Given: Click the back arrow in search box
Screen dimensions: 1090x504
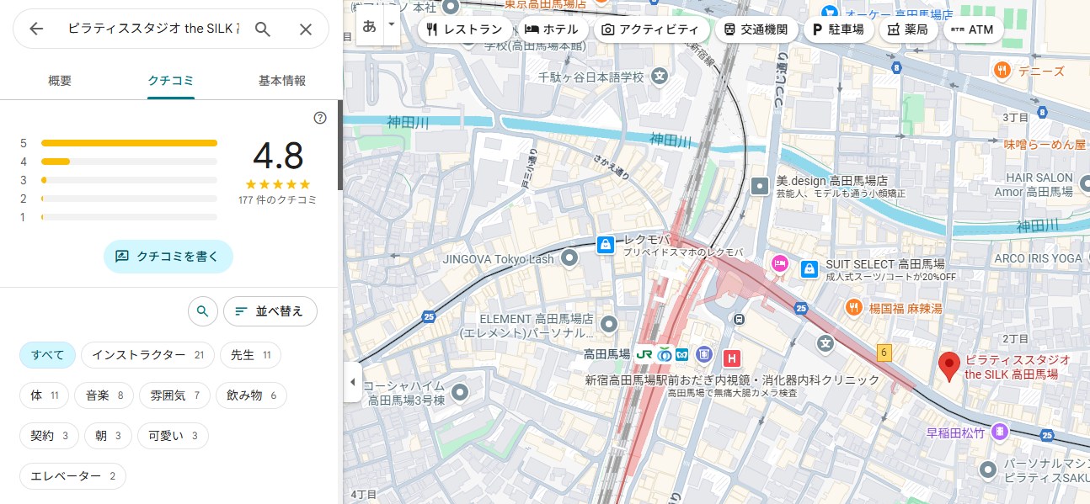Looking at the screenshot, I should coord(36,29).
